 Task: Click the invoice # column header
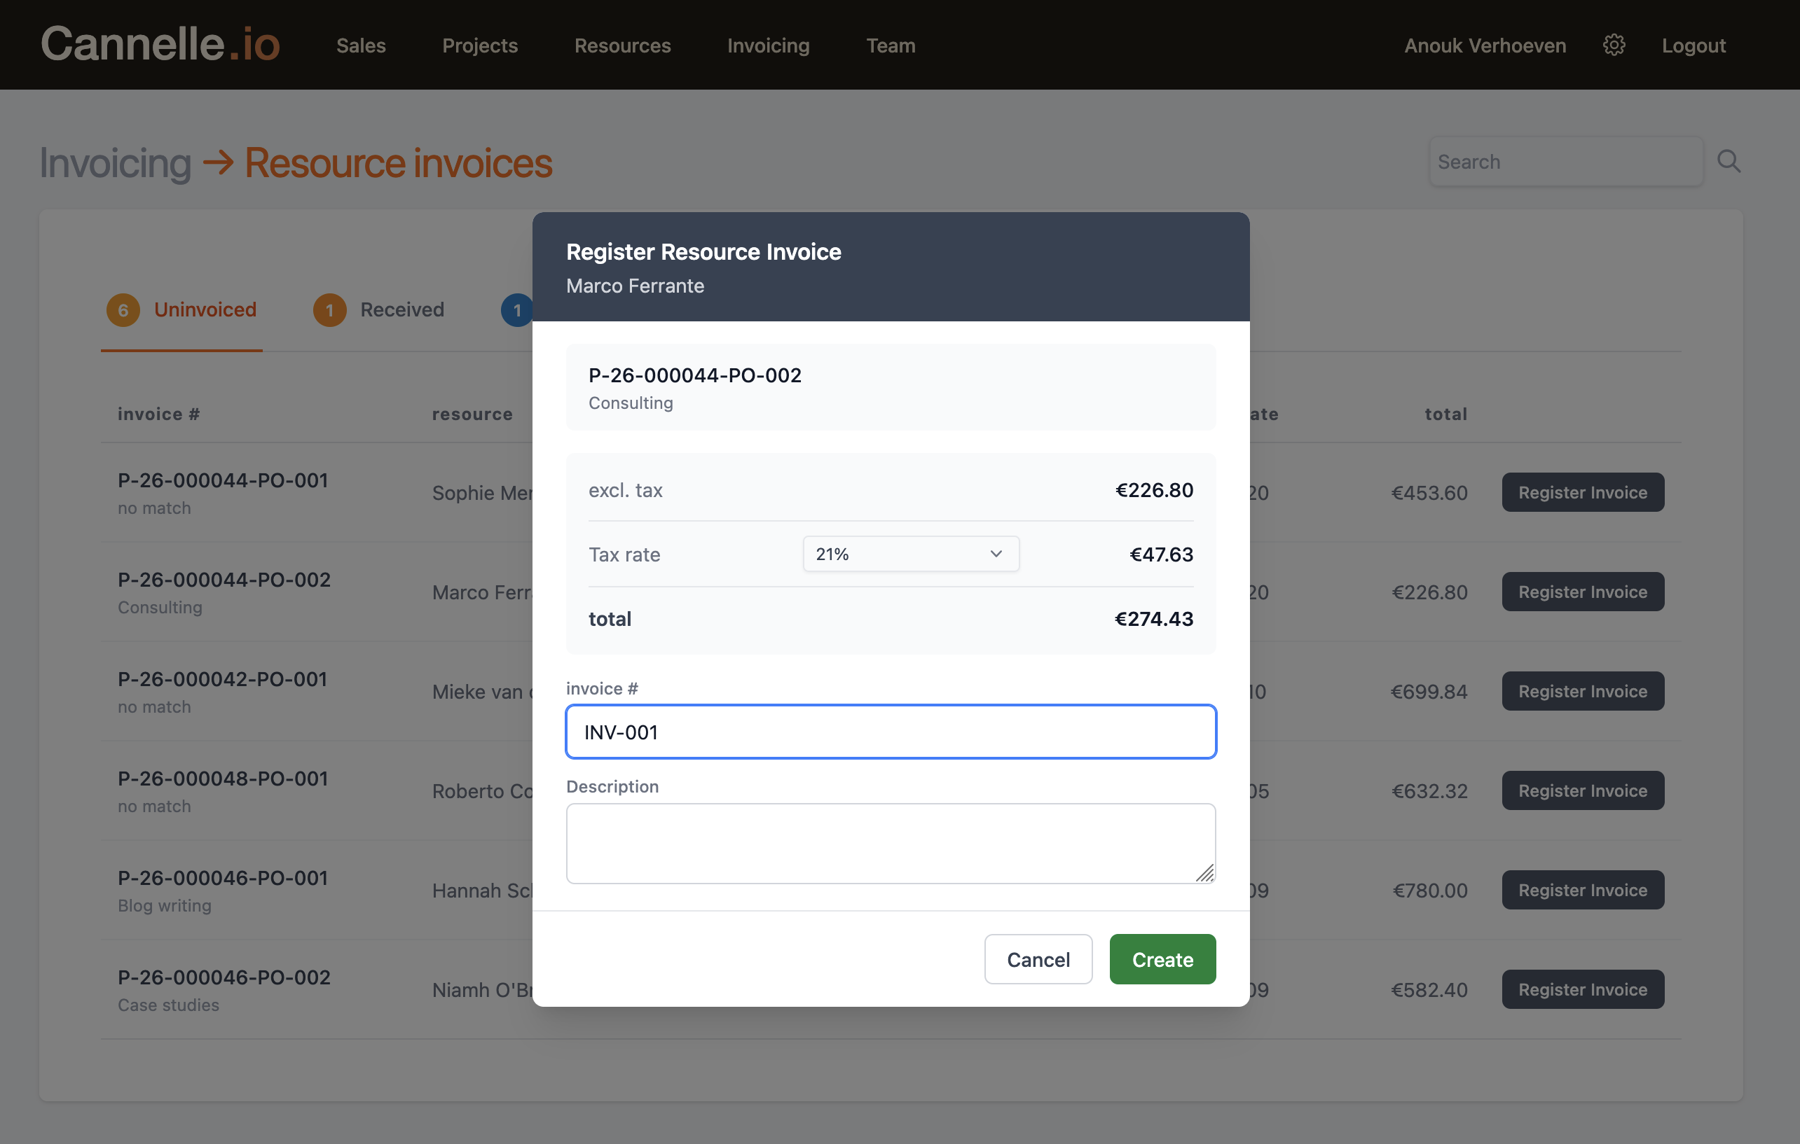[x=158, y=414]
